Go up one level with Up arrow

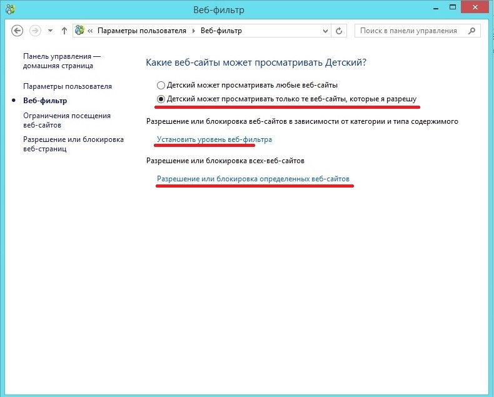pos(64,31)
